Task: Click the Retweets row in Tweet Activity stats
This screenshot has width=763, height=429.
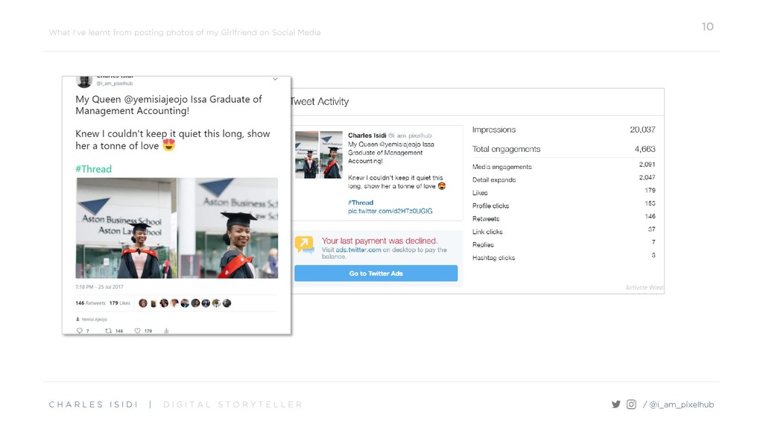Action: [563, 218]
